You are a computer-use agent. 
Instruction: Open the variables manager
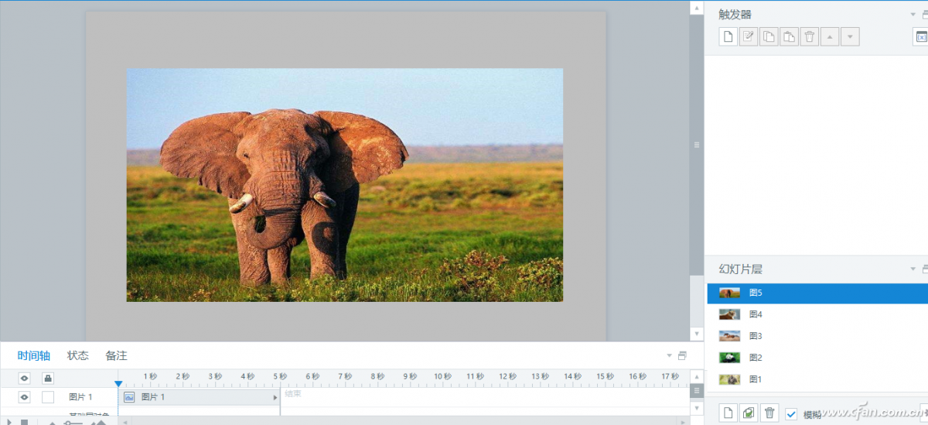click(921, 36)
